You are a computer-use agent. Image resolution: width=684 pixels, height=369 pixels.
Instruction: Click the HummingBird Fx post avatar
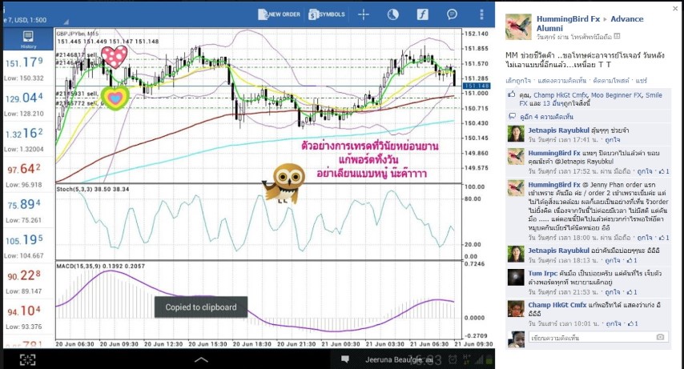click(x=518, y=26)
